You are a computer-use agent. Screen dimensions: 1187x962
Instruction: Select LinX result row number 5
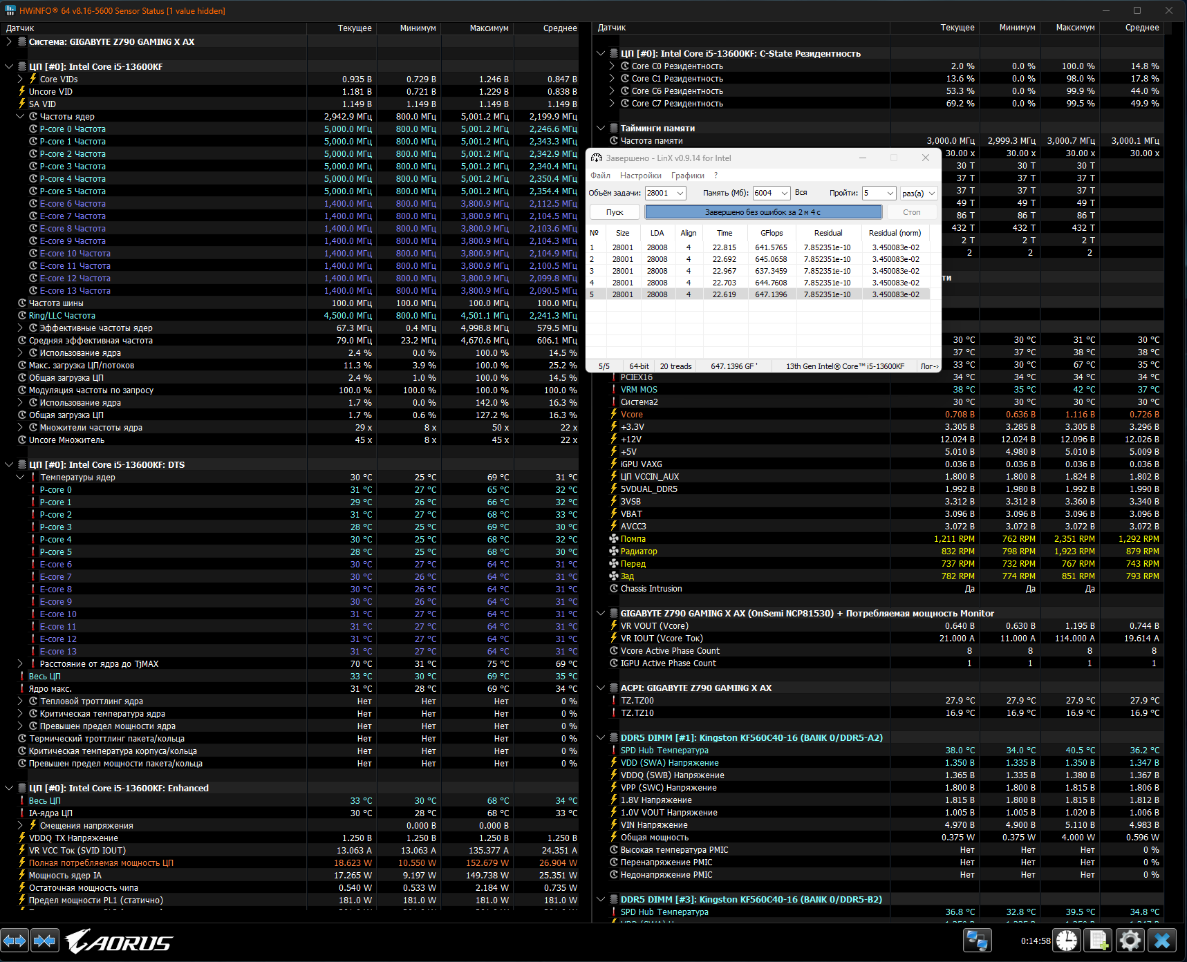pos(758,294)
